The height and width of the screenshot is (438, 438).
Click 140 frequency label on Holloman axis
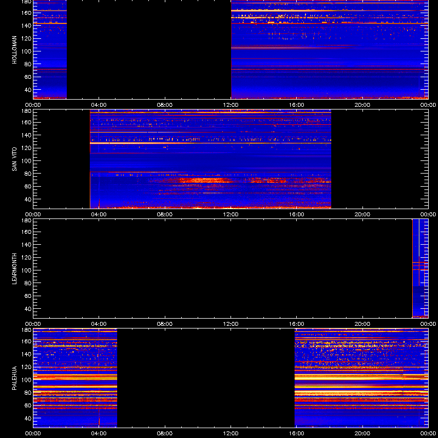click(27, 26)
